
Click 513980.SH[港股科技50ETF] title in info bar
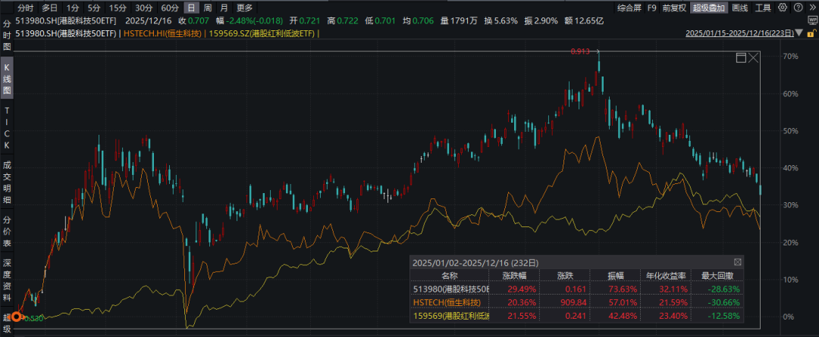pyautogui.click(x=65, y=21)
